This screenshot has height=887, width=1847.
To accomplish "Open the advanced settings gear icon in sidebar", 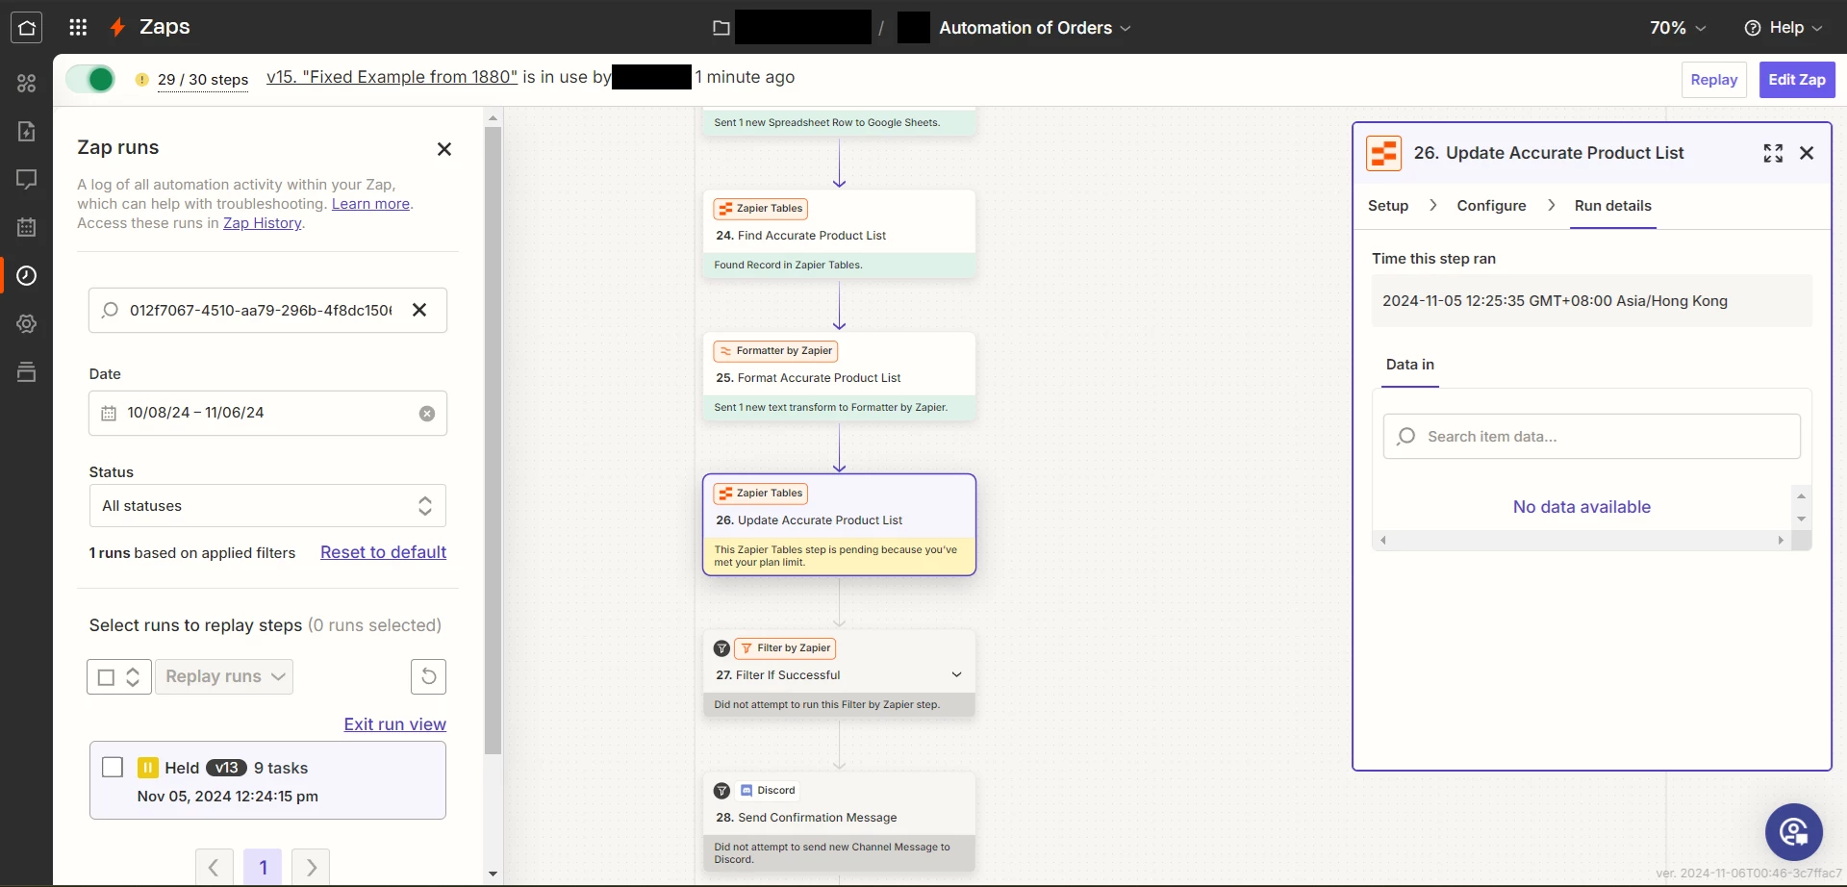I will [27, 324].
